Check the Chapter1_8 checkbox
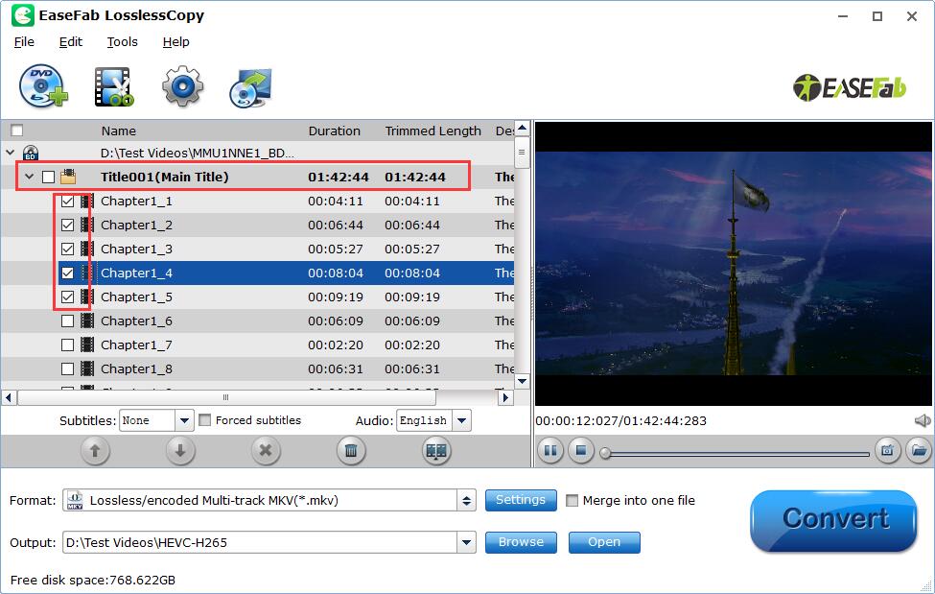The image size is (935, 594). (x=67, y=368)
